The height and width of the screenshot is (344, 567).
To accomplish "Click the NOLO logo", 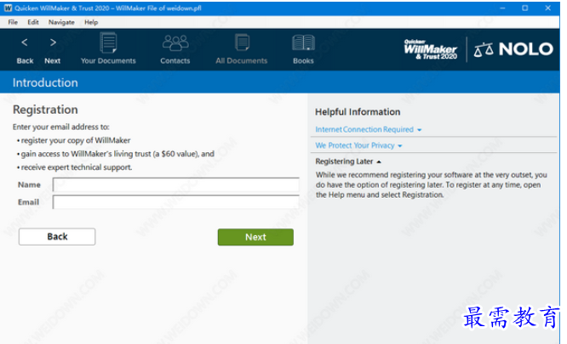I will click(513, 49).
